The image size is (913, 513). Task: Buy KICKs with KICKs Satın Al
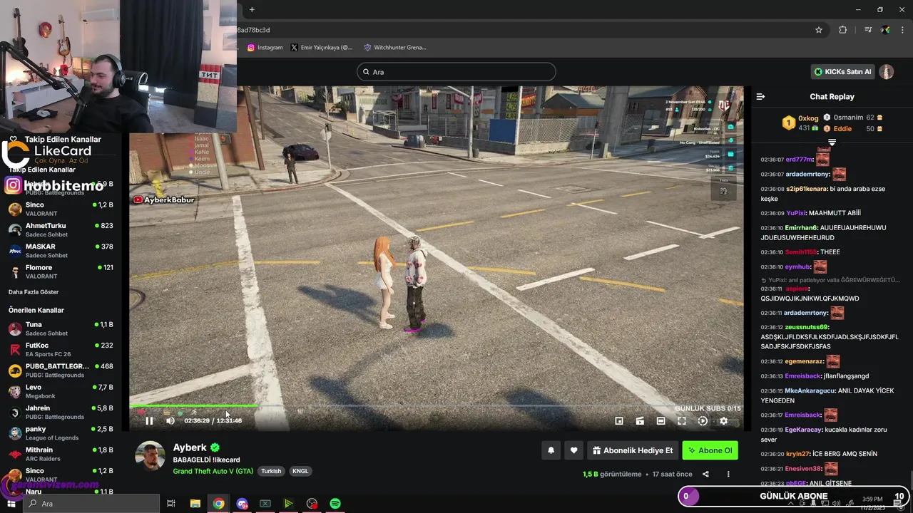point(842,72)
